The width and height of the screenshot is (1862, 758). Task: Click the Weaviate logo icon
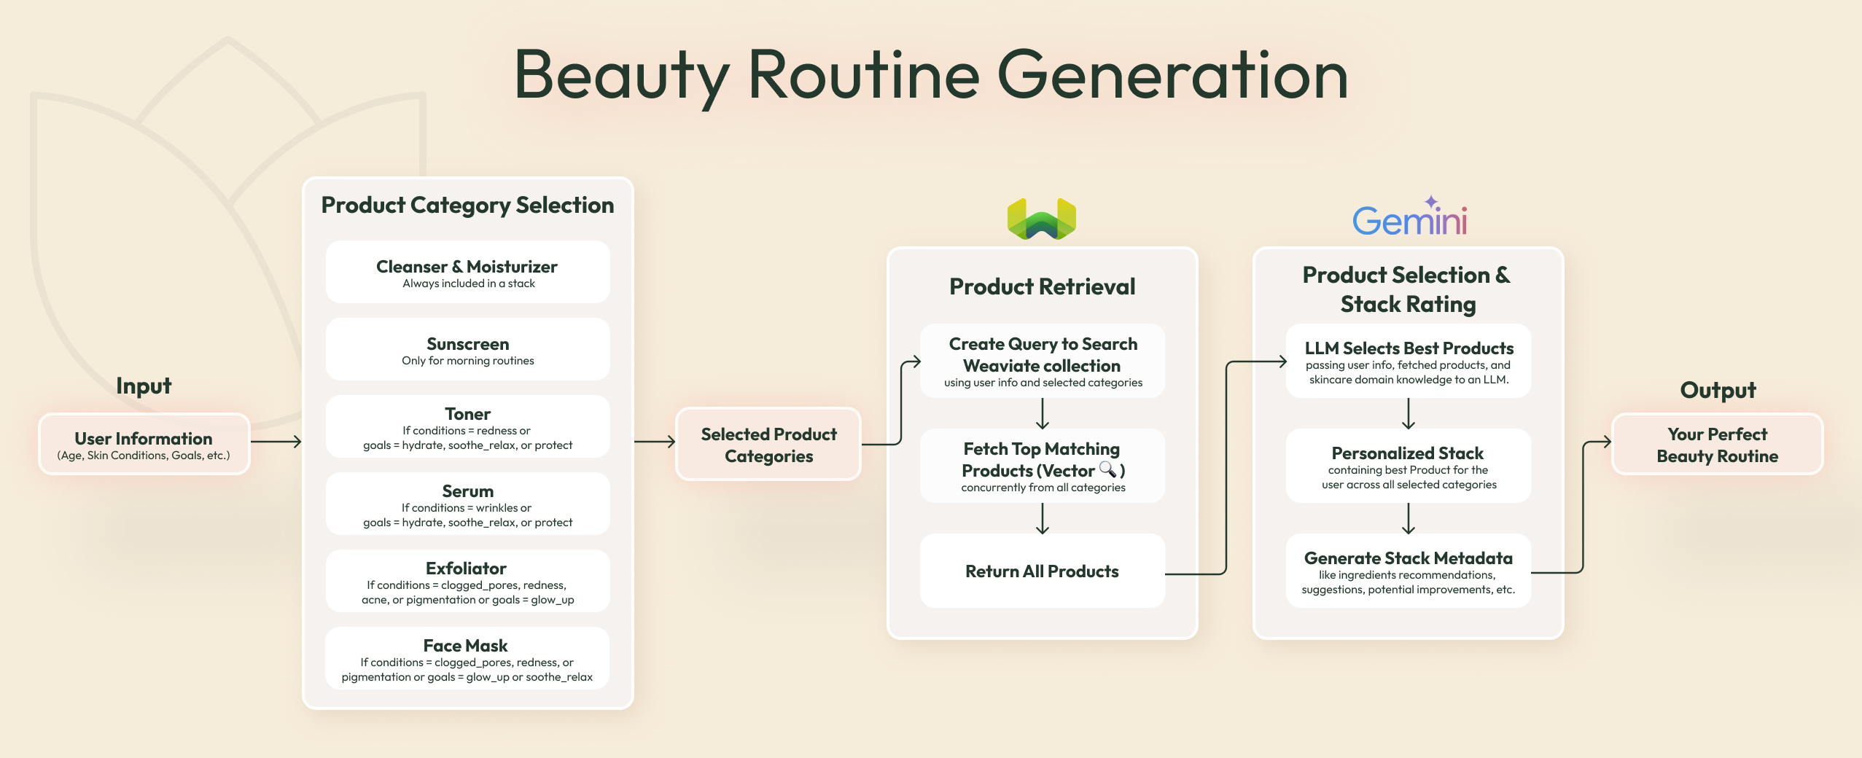coord(1042,219)
